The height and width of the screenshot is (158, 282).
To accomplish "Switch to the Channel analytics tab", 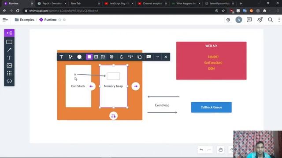I will [152, 4].
